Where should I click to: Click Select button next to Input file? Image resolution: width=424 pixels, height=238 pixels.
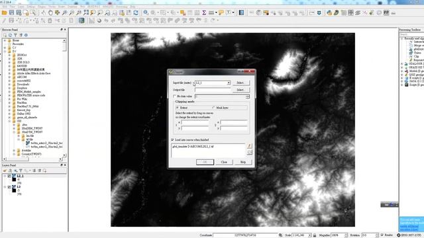241,83
